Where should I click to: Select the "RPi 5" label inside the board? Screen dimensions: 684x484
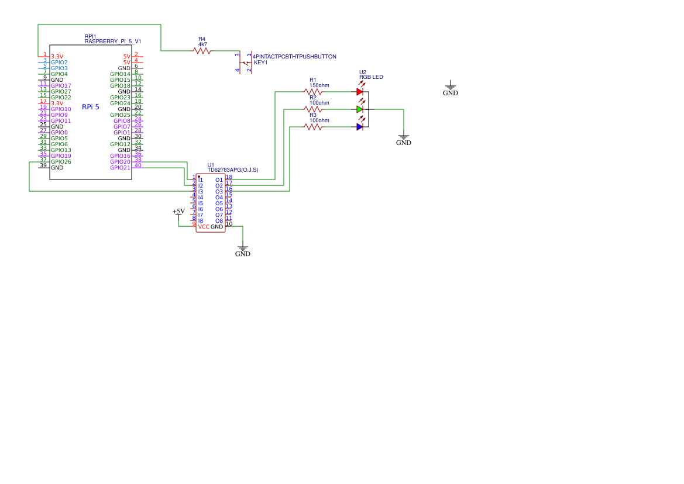click(91, 107)
